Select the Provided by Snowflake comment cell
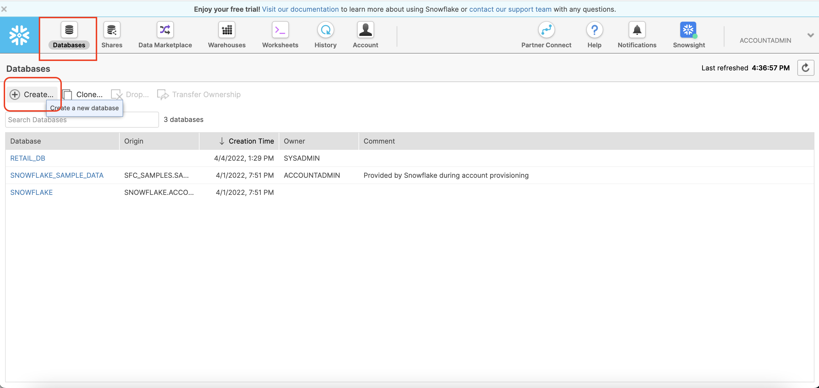Image resolution: width=819 pixels, height=388 pixels. tap(446, 175)
